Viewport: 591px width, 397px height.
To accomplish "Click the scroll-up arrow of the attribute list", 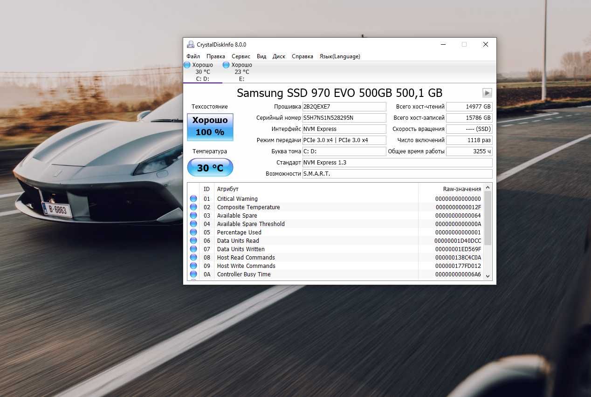I will [x=488, y=187].
